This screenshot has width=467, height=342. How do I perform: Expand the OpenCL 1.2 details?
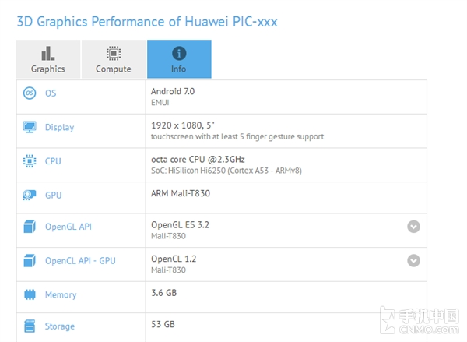tap(413, 261)
